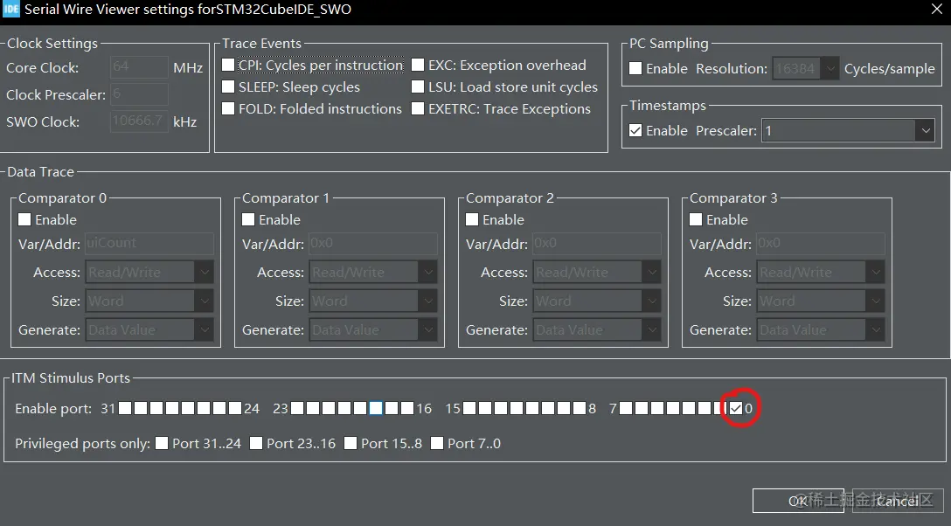Tick EXETRC: Trace Exceptions checkbox

418,108
